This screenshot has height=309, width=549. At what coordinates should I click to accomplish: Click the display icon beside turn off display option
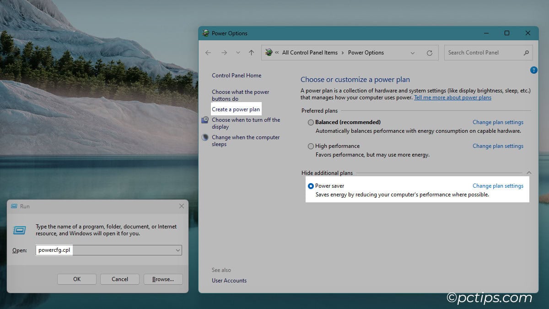point(205,119)
